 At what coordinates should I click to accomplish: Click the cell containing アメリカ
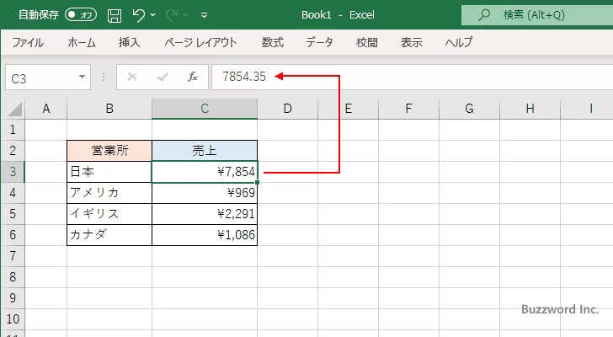click(109, 193)
